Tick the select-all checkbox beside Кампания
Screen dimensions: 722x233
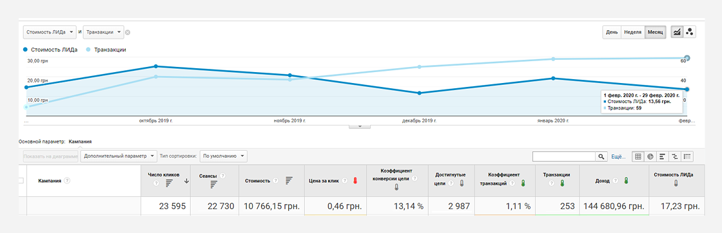coord(21,181)
